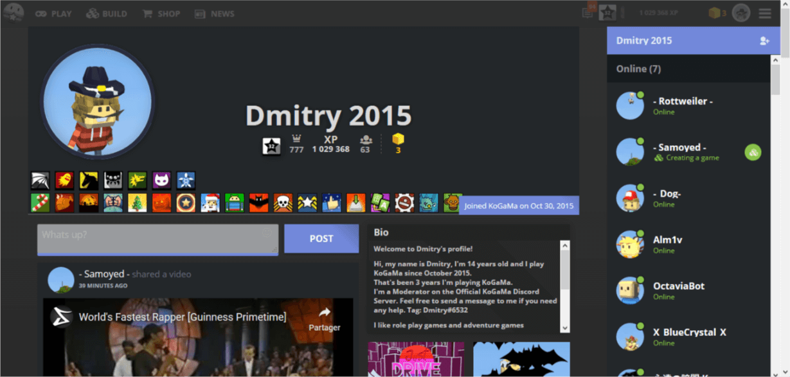Select friend - Dog- in online list
Viewport: 790px width, 377px height.
click(688, 198)
